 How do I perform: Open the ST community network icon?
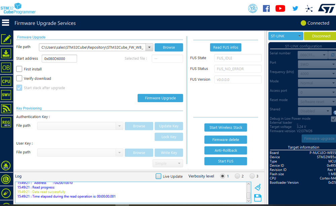(x=309, y=9)
